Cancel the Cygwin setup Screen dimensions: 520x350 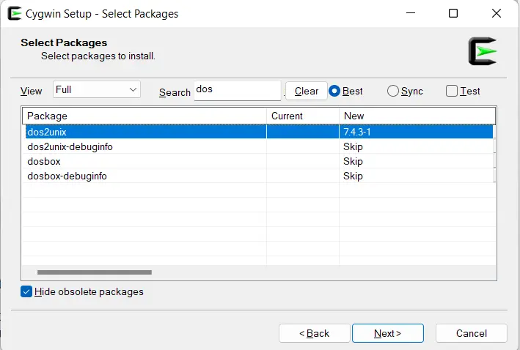472,333
